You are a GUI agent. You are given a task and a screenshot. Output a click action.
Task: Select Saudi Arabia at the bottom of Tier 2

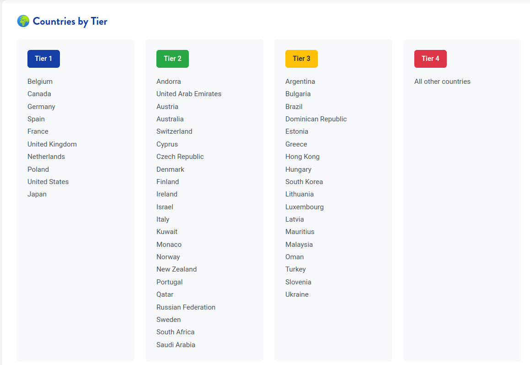(x=176, y=344)
